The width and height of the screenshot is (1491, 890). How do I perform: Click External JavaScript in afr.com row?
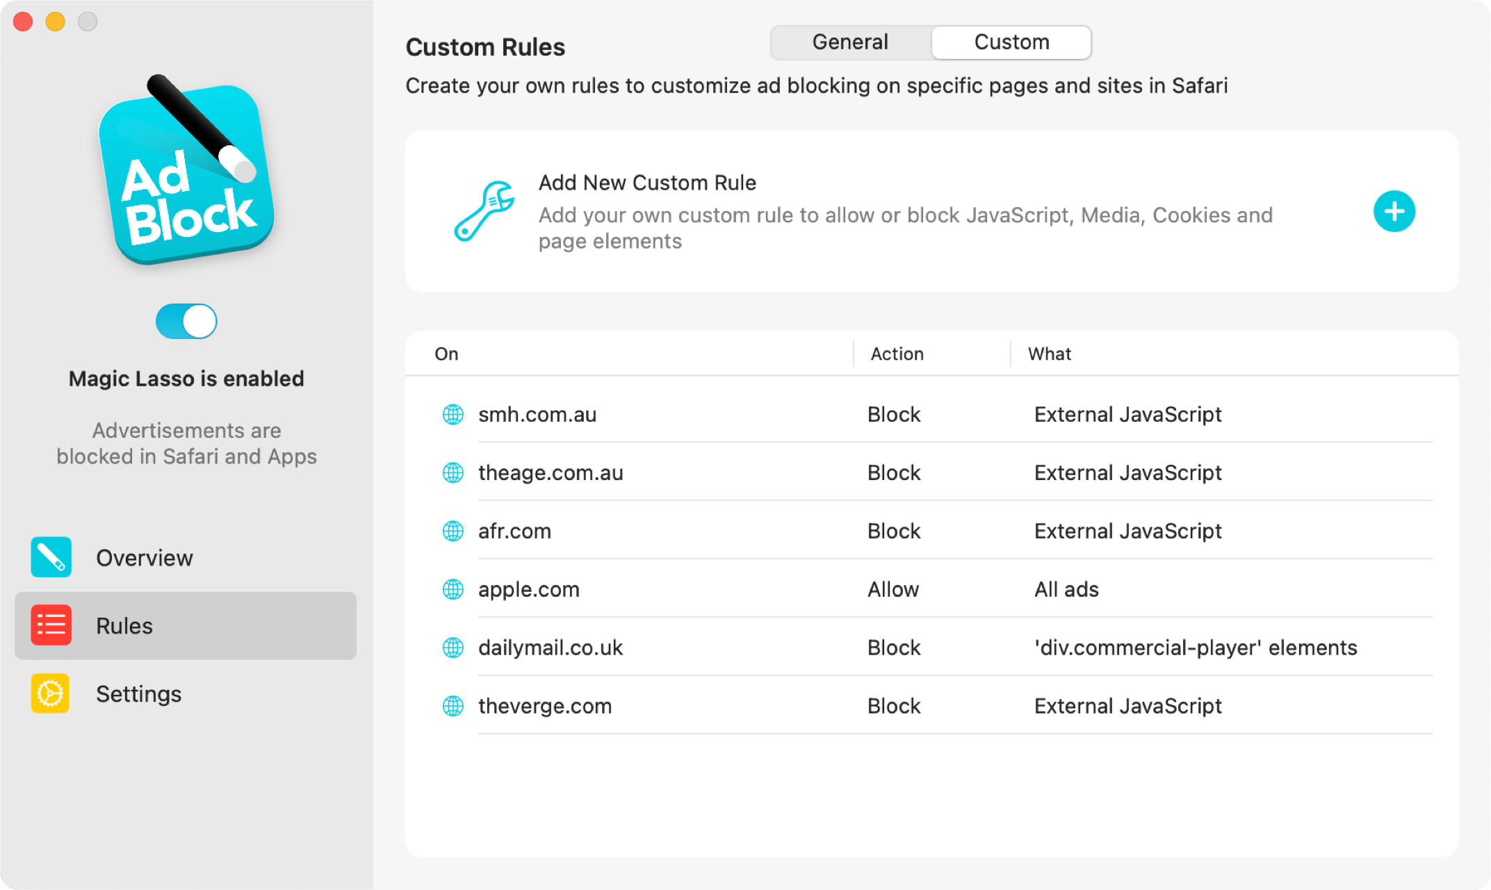(1127, 531)
